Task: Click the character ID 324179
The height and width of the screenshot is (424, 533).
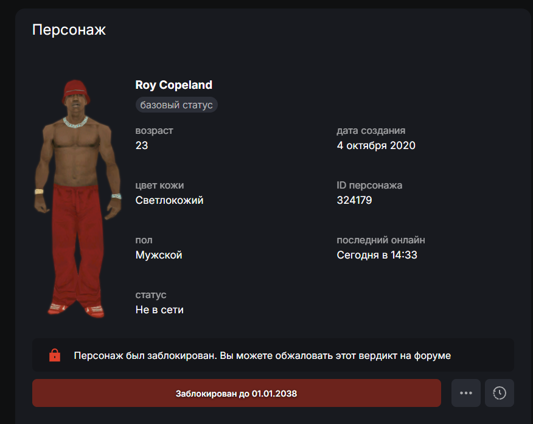Action: (354, 200)
